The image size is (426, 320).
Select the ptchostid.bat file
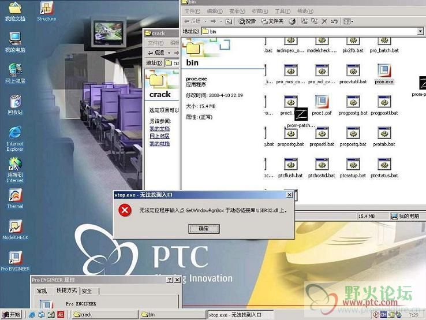pyautogui.click(x=322, y=168)
